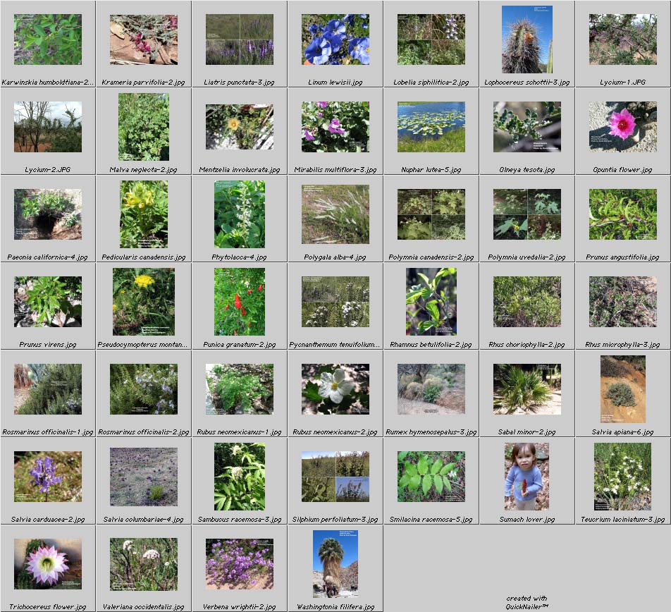
Task: Open the Linum lewisii blue flower thumbnail
Action: (335, 39)
